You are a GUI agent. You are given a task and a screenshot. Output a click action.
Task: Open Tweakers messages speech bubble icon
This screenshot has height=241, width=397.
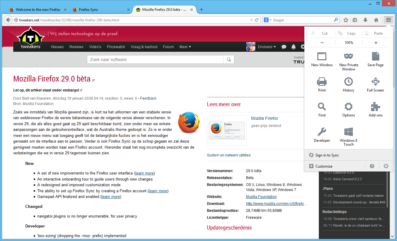click(284, 47)
